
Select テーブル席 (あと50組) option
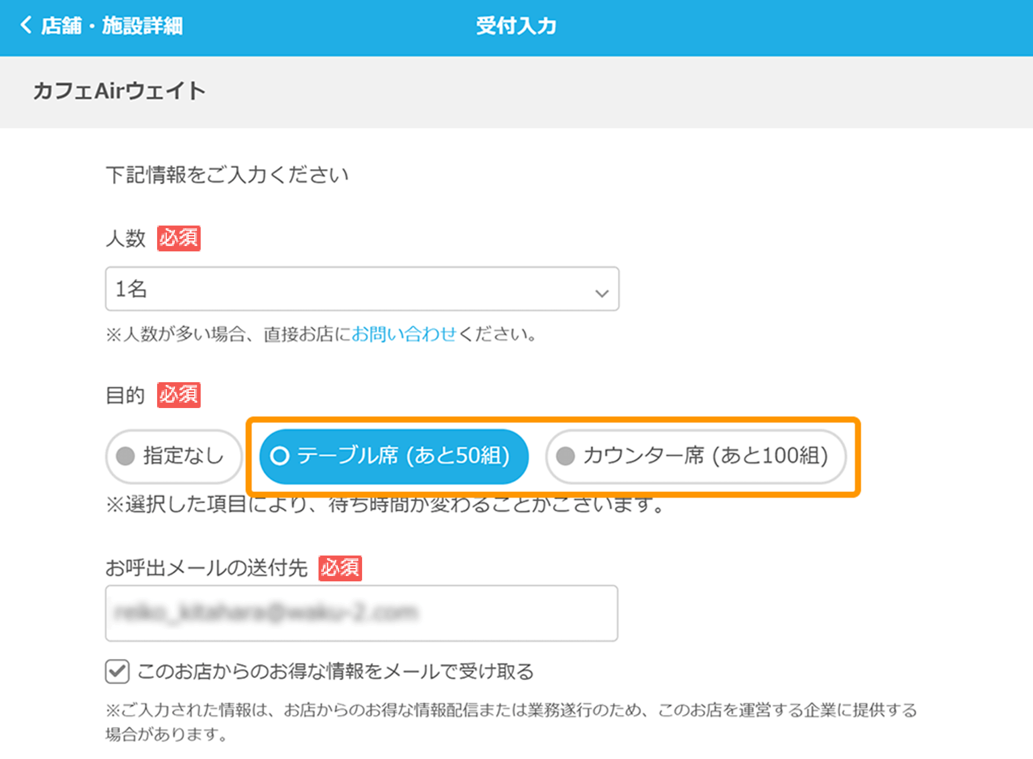click(x=394, y=456)
